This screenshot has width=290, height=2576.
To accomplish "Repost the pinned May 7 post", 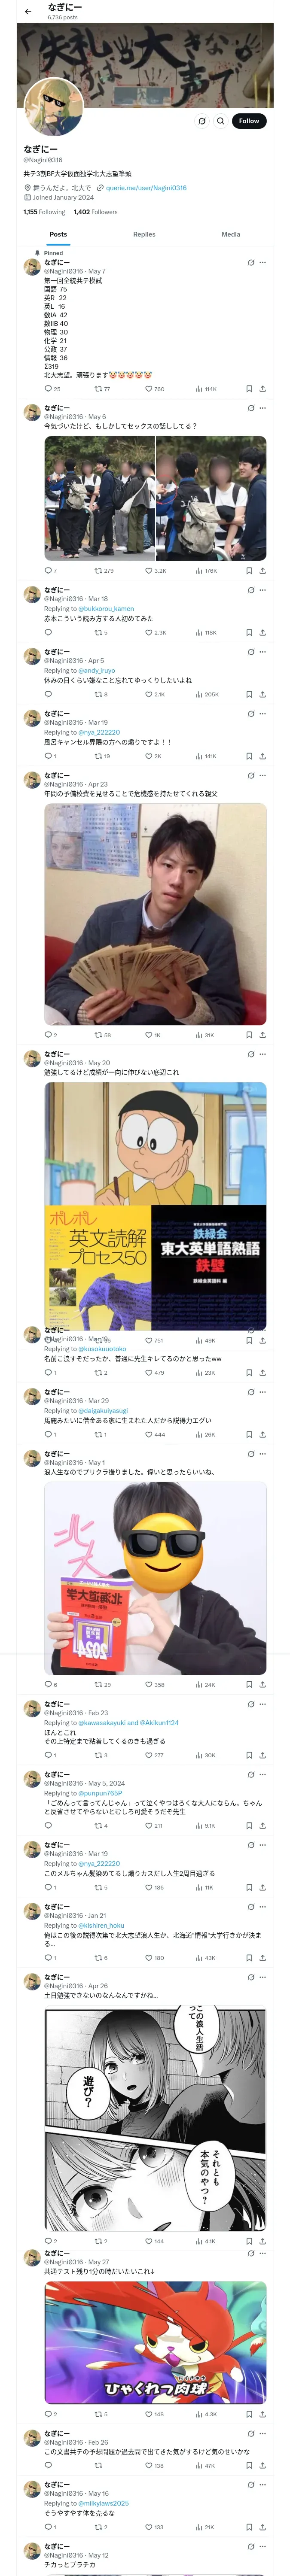I will pyautogui.click(x=102, y=389).
